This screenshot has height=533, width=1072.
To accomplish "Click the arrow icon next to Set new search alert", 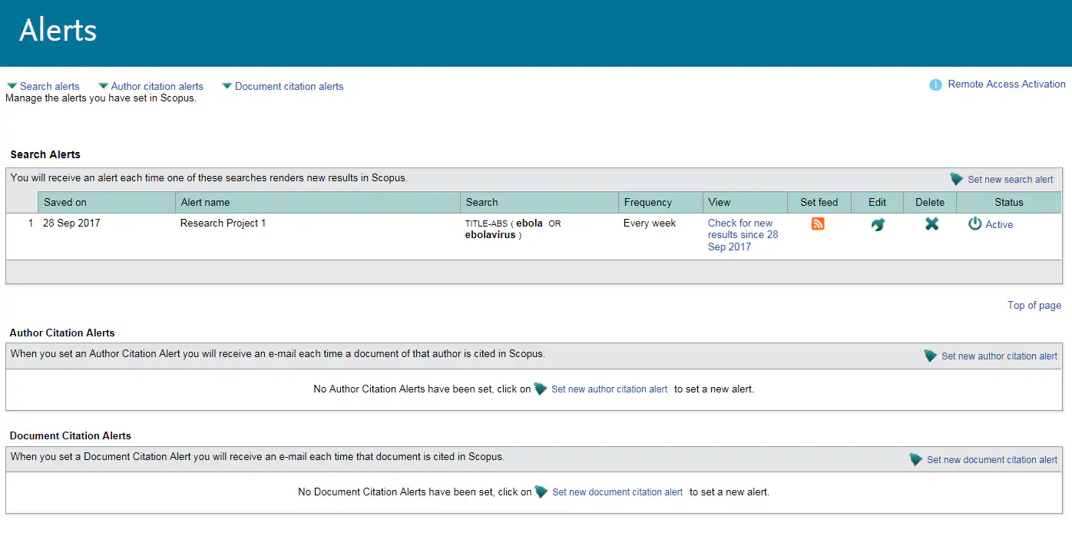I will click(x=956, y=179).
